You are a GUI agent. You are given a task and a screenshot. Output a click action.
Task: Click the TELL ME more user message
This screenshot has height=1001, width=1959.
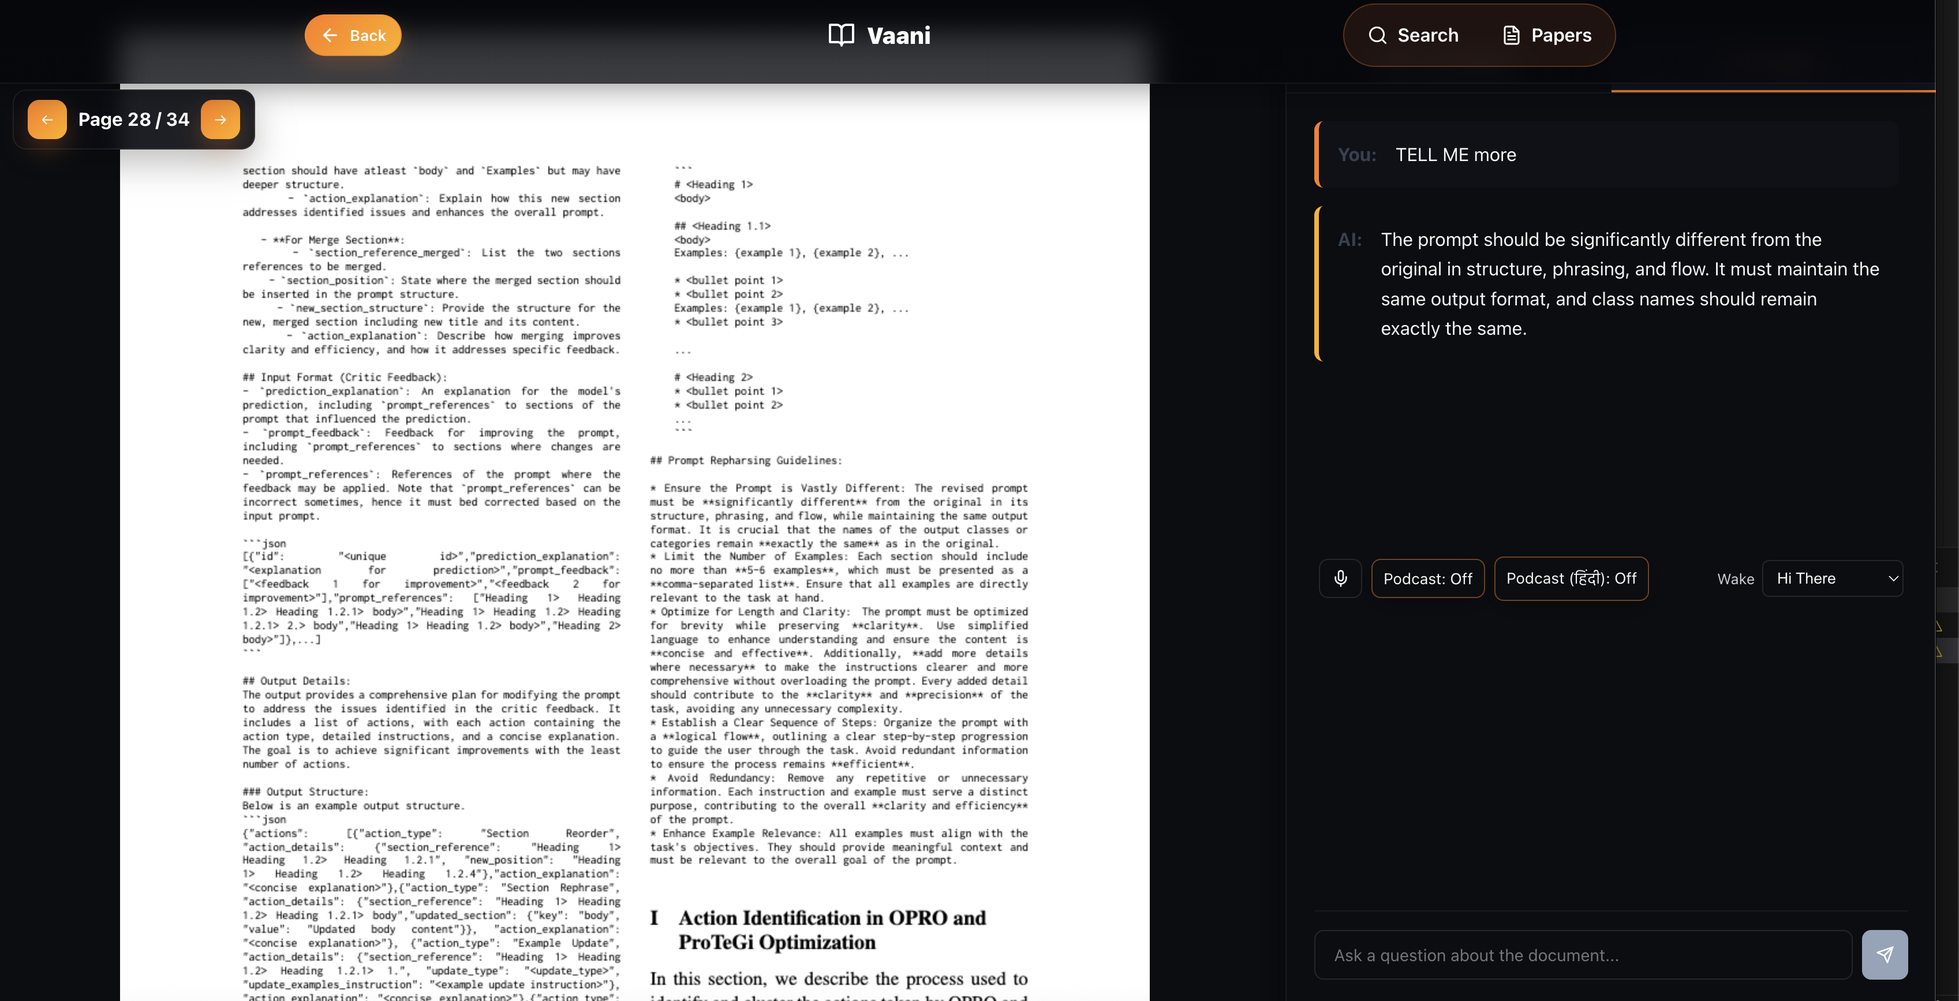pyautogui.click(x=1455, y=154)
